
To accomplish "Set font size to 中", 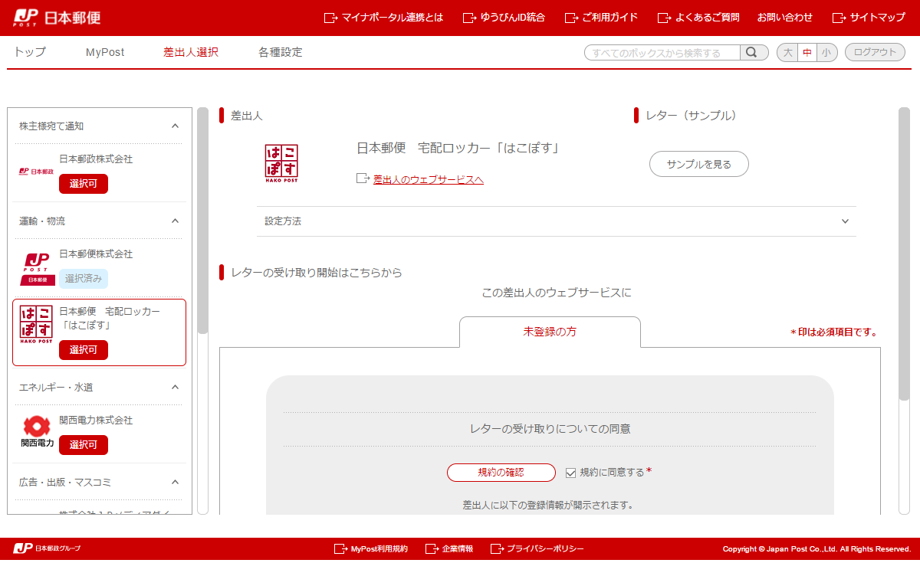I will point(807,52).
